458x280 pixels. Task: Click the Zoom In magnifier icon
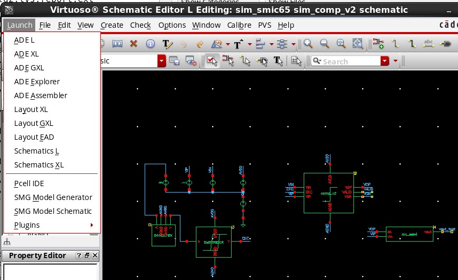tap(308, 44)
